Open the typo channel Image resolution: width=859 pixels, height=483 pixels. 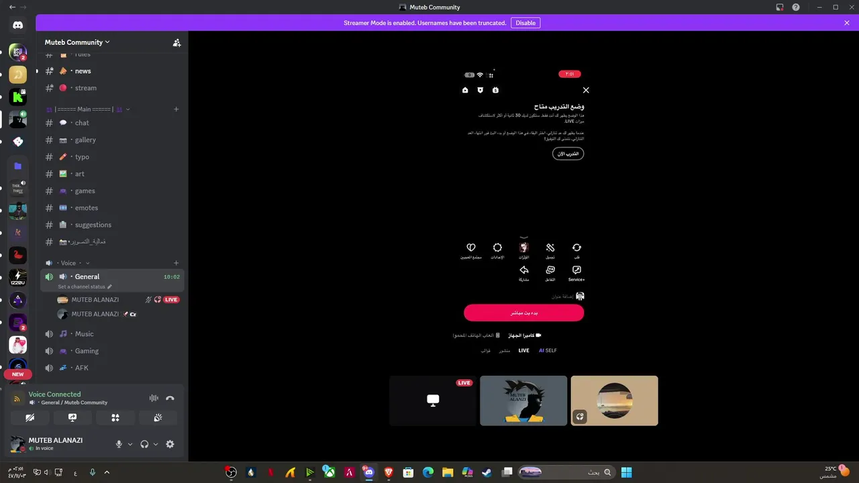tap(111, 157)
